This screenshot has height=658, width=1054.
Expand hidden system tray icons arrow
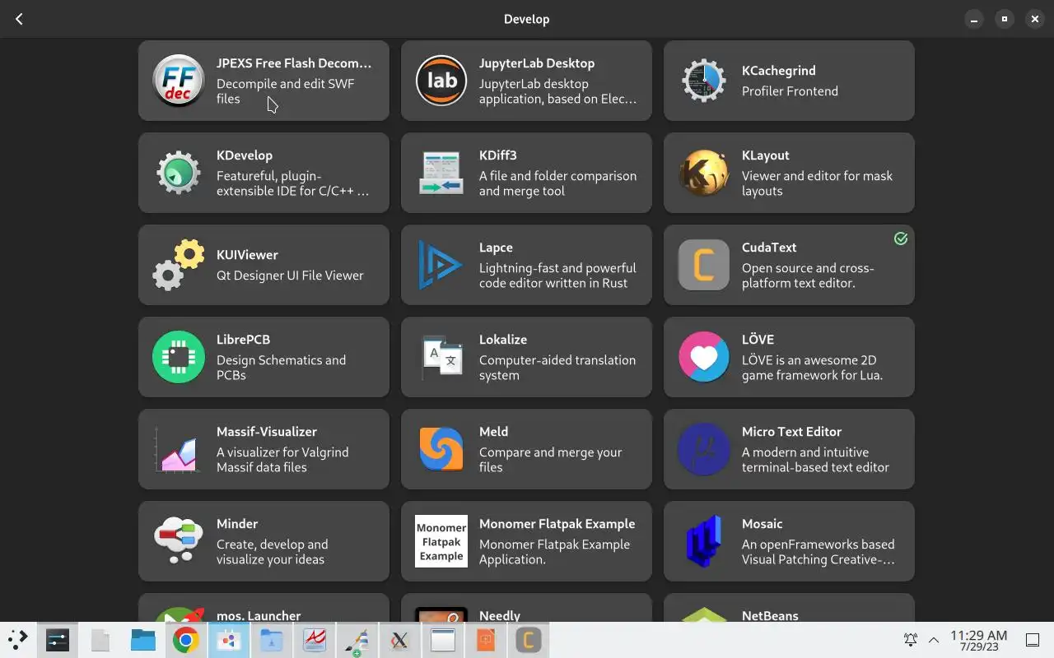(934, 640)
